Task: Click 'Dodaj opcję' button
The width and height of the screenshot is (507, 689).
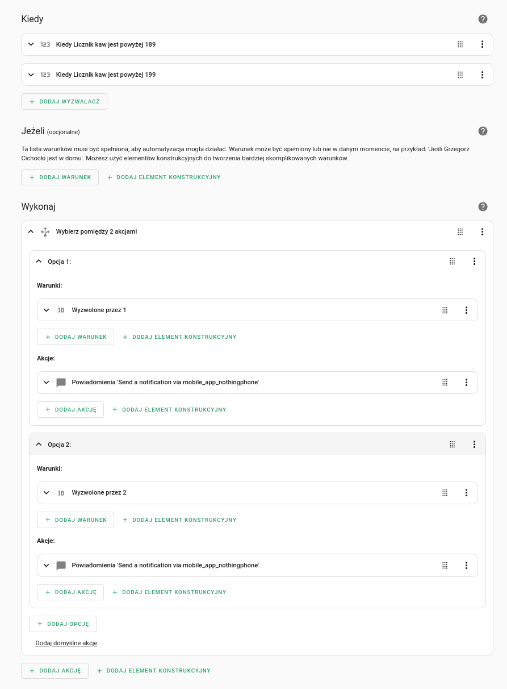Action: [x=62, y=624]
